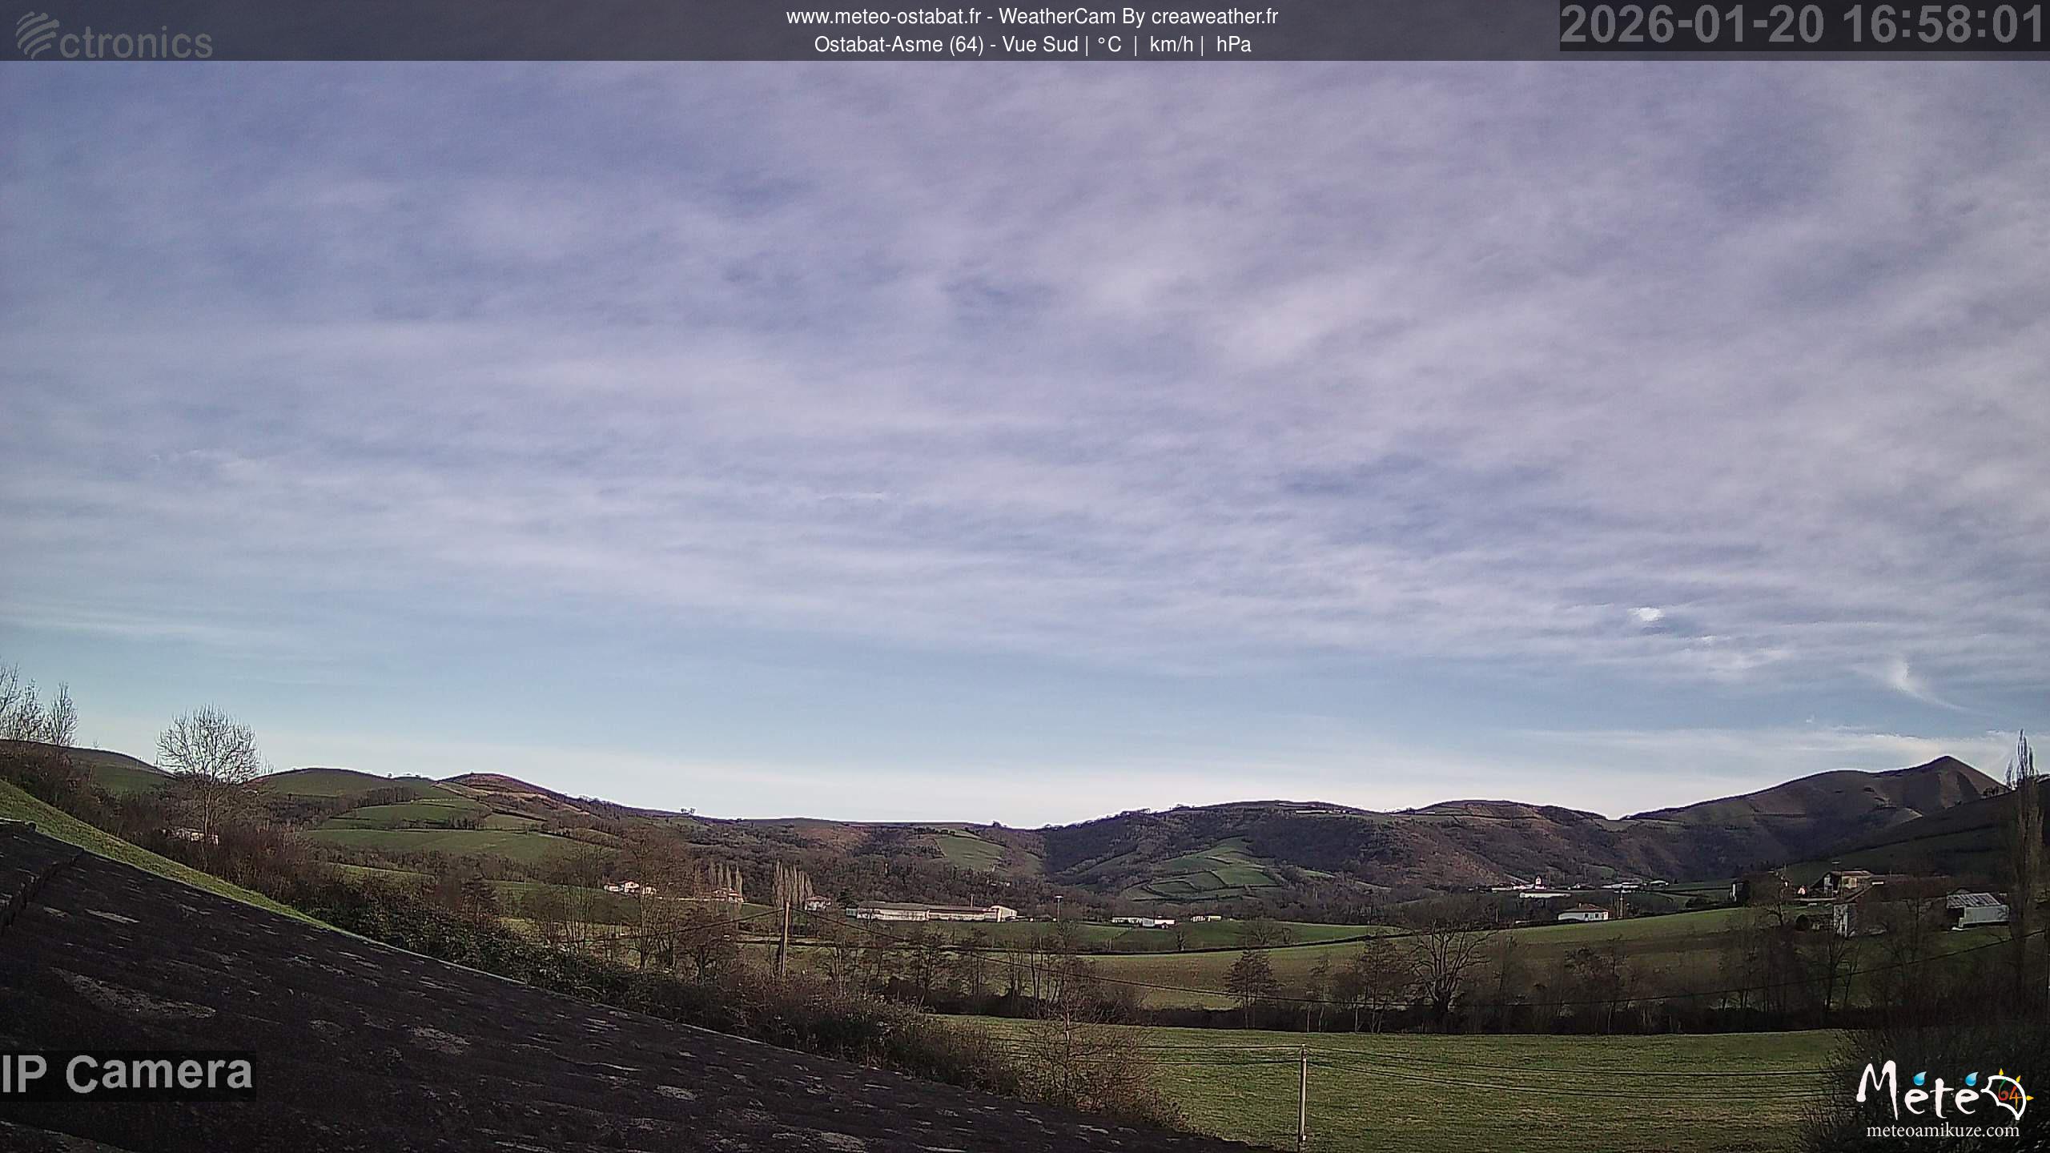Open the www.meteo-ostabat.fr header text

(882, 17)
